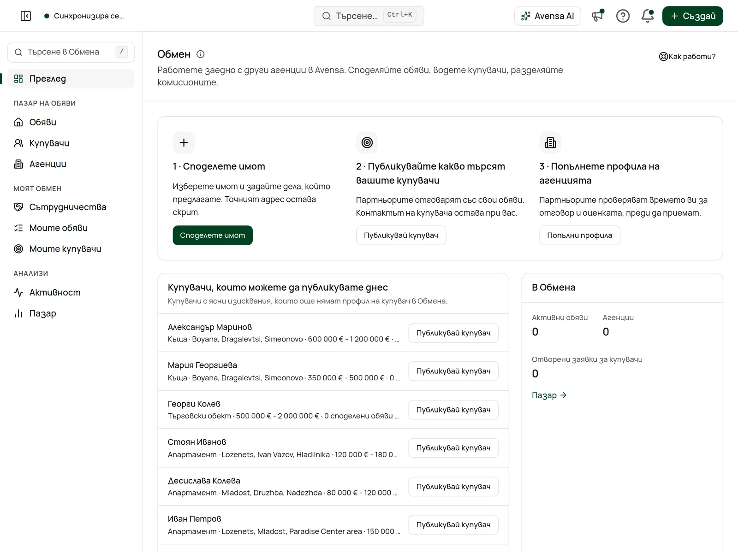Click green Споделете имот button
The width and height of the screenshot is (738, 553).
coord(213,235)
